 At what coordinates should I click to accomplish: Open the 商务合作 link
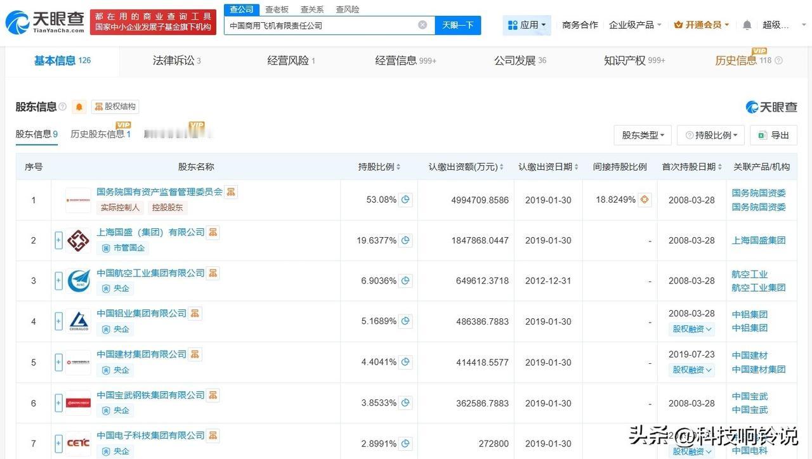(x=580, y=25)
